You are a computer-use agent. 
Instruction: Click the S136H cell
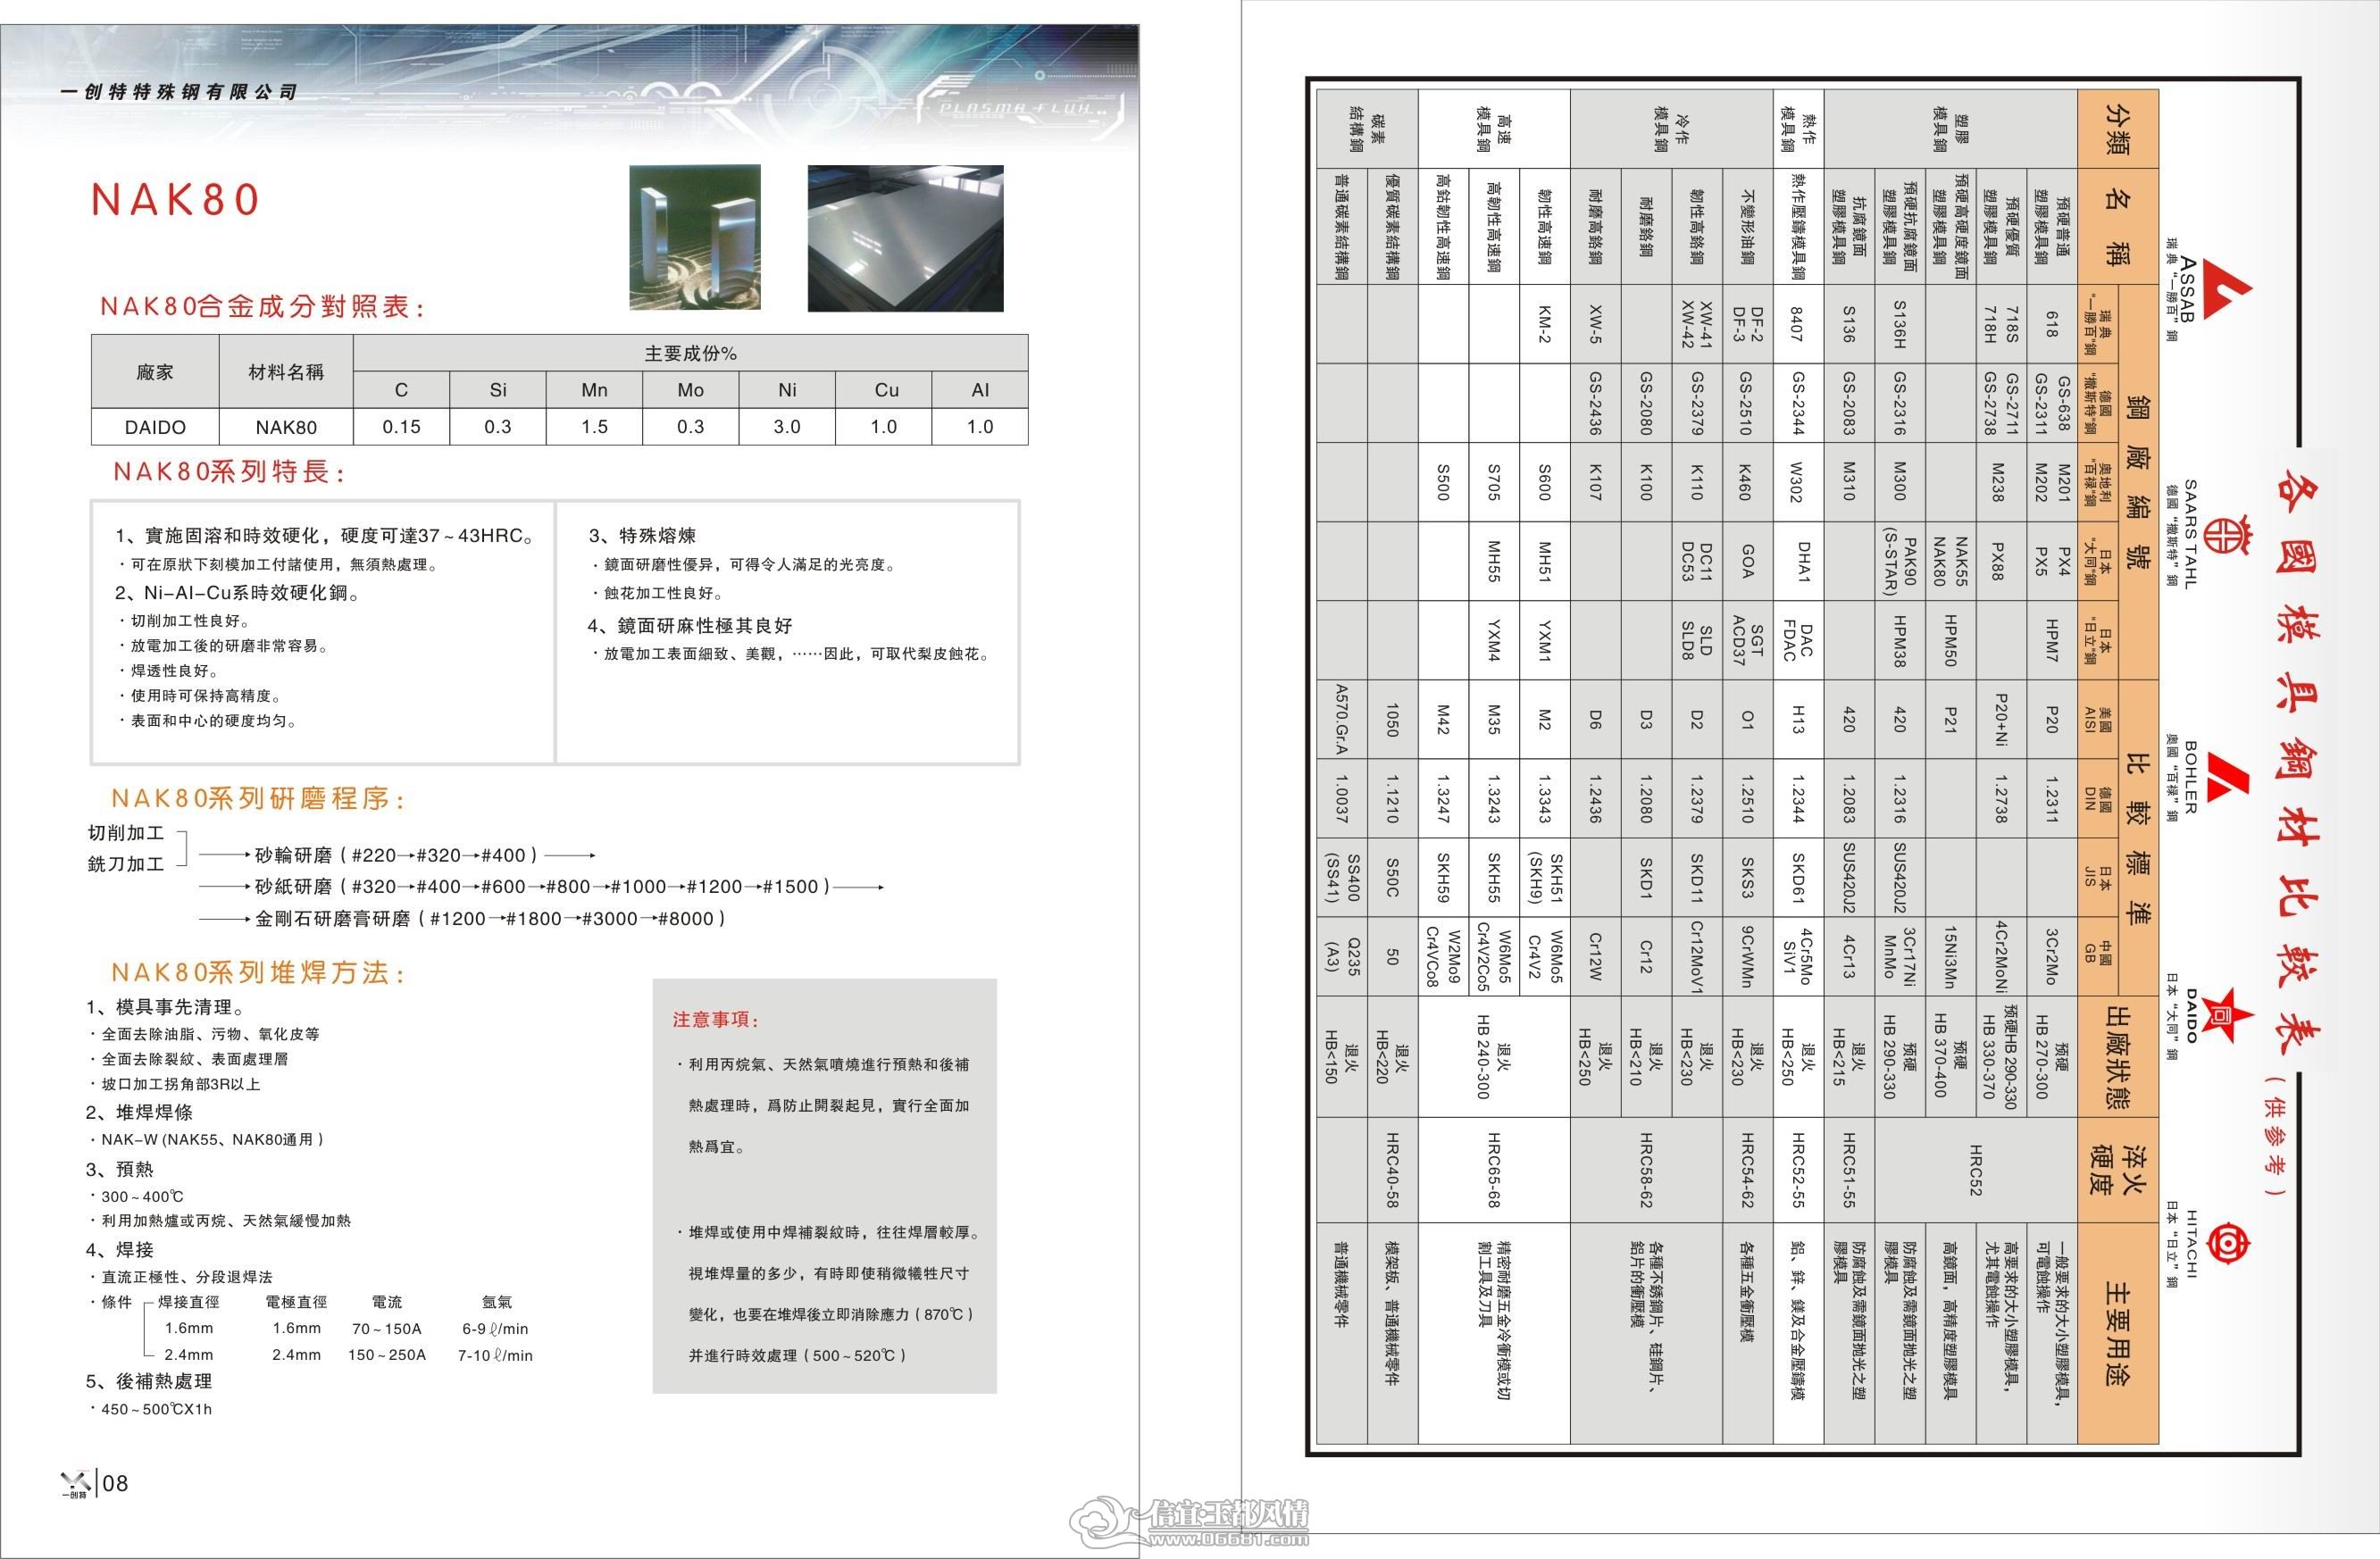[x=1900, y=324]
